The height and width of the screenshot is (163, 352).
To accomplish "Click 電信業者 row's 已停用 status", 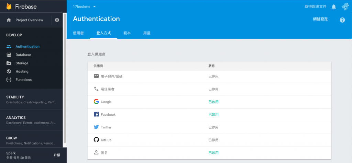I will point(213,89).
